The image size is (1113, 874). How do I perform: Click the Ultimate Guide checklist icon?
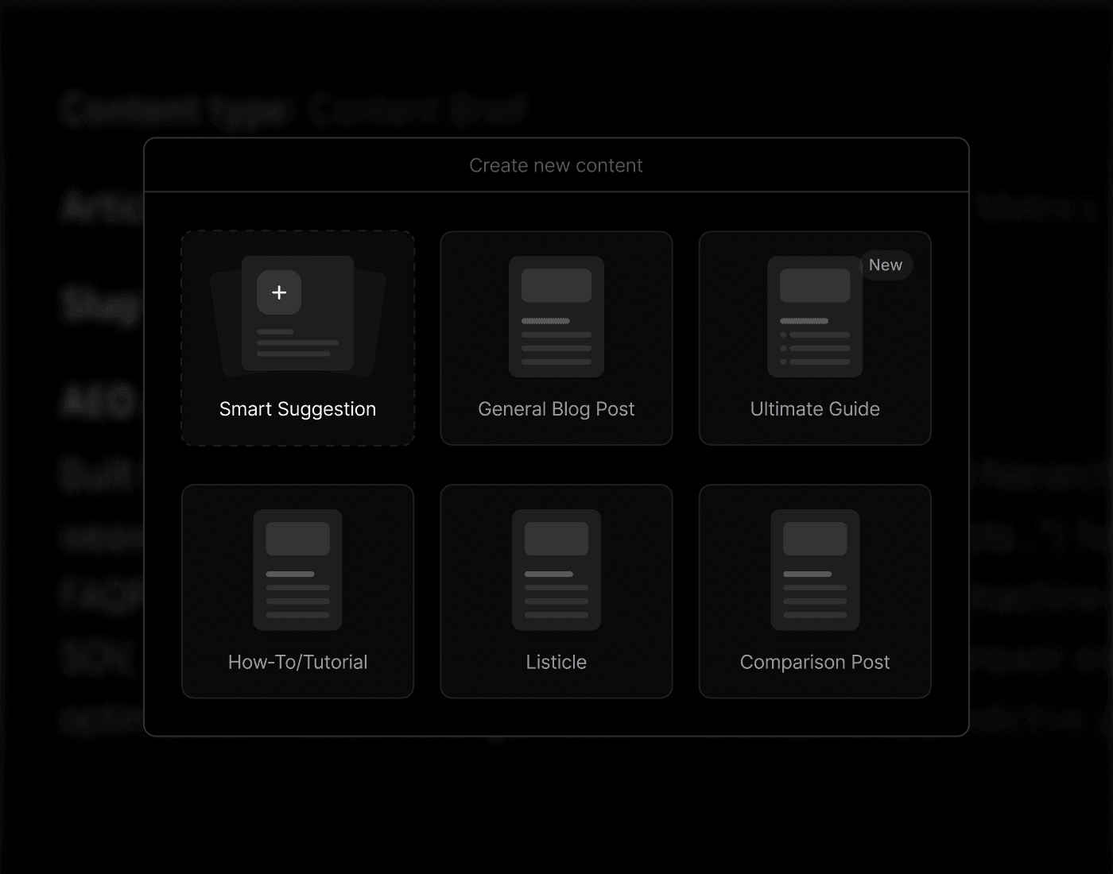[x=813, y=315]
